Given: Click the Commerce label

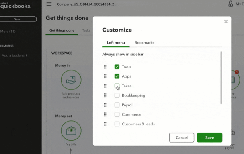Looking at the screenshot, I should pos(131,114).
